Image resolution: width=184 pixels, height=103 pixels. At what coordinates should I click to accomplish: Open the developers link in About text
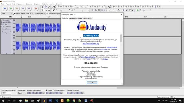[112, 47]
